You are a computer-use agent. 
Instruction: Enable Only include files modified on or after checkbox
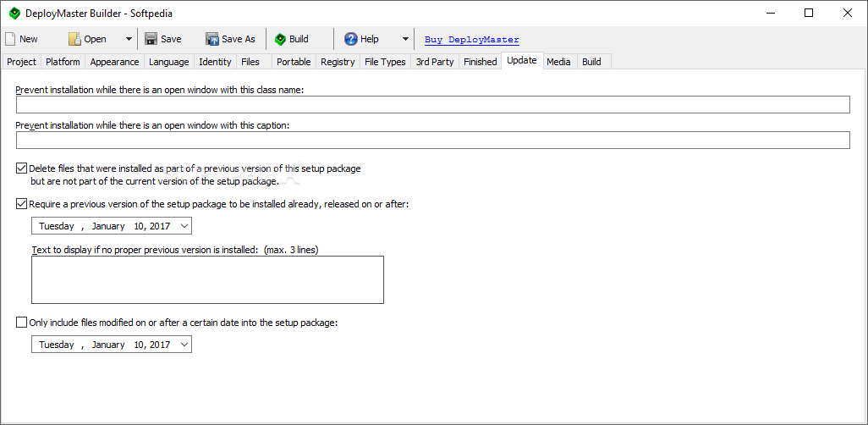[x=22, y=322]
